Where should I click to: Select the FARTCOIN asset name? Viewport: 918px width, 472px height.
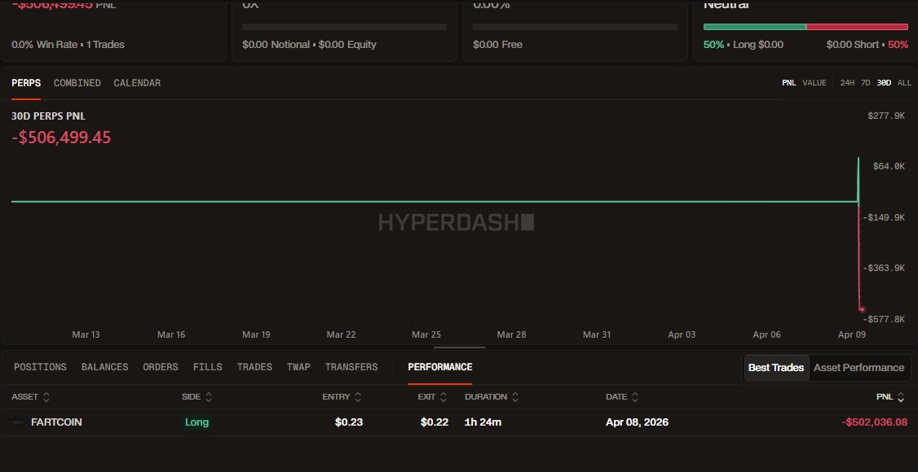(56, 422)
